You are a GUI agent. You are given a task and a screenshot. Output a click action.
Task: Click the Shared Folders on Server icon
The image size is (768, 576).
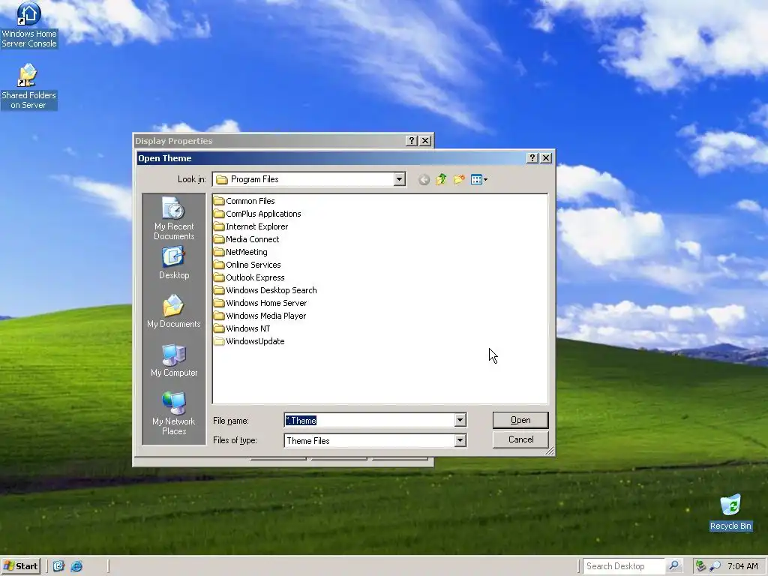tap(28, 87)
